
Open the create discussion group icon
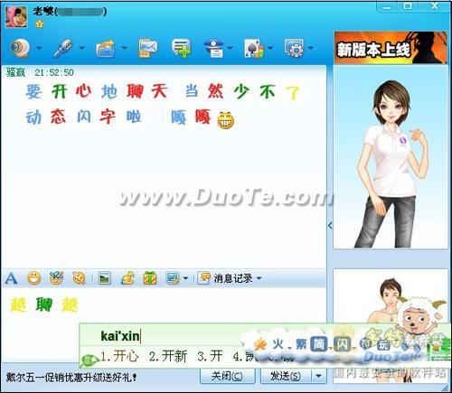tap(181, 48)
